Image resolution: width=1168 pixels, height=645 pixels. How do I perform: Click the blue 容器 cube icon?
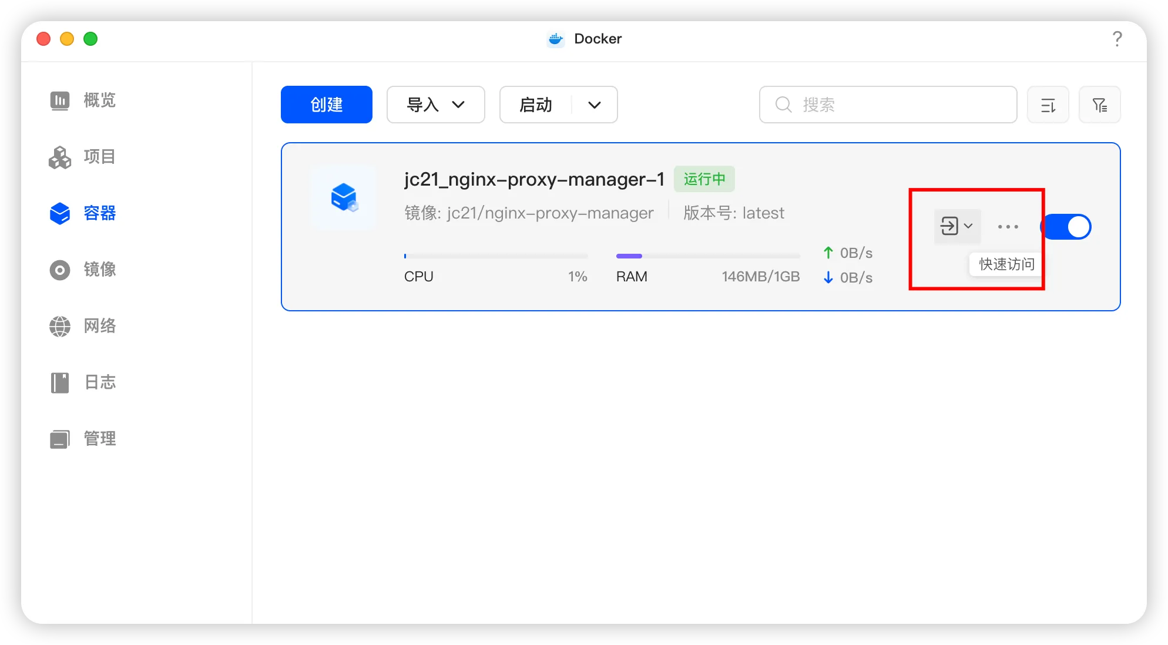click(60, 213)
